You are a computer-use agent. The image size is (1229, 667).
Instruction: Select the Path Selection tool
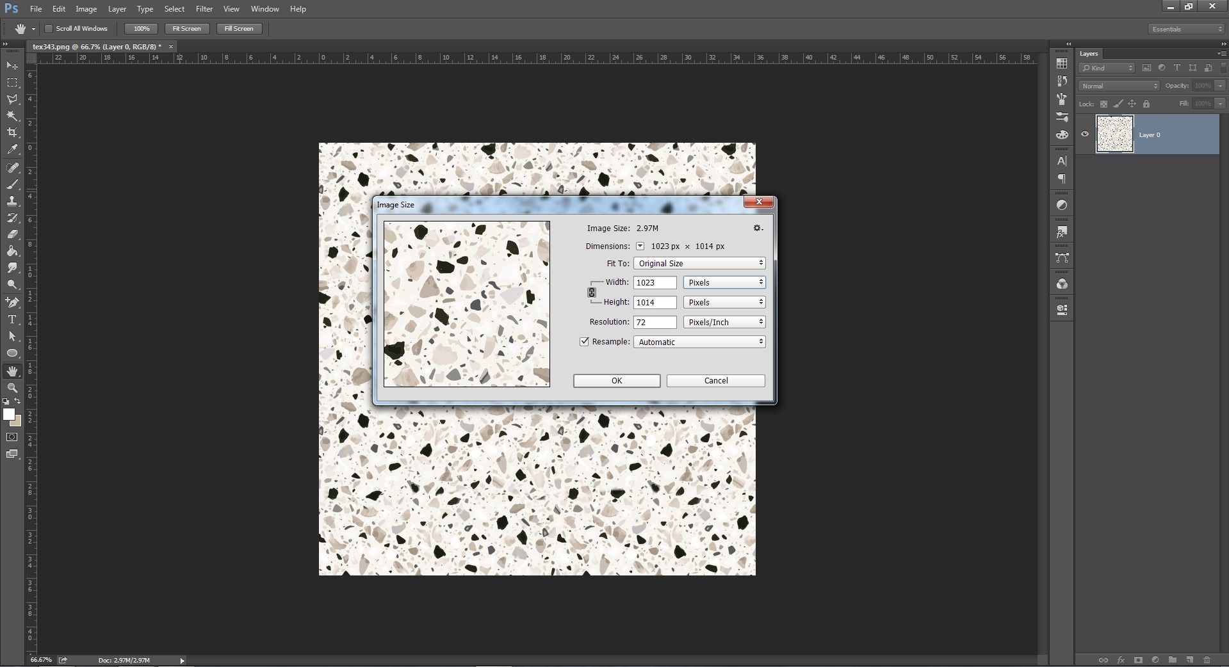(12, 336)
